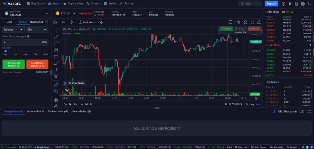314x149 pixels.
Task: Open the help question mark icon
Action: coord(303,3)
